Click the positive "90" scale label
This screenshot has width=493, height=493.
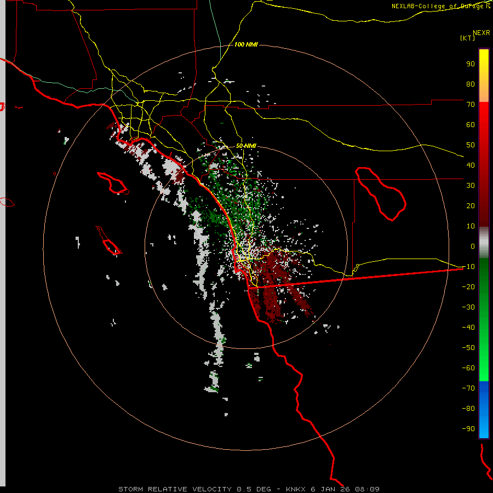(471, 64)
